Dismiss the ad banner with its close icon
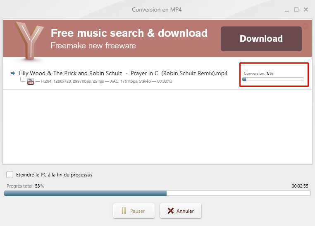This screenshot has height=226, width=315. [x=305, y=26]
